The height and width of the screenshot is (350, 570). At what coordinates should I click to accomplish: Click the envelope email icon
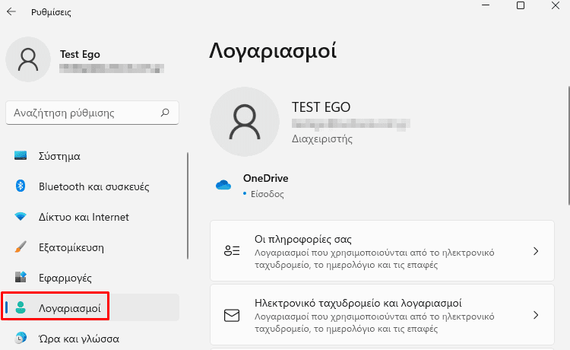232,316
